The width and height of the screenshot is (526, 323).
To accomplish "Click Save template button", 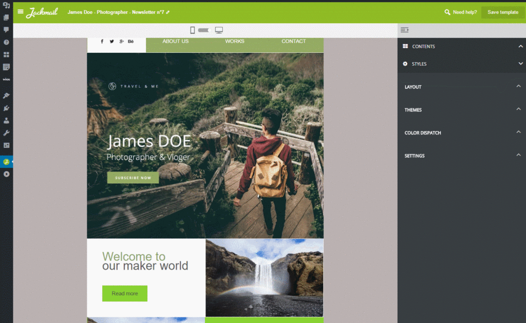I will click(x=502, y=12).
